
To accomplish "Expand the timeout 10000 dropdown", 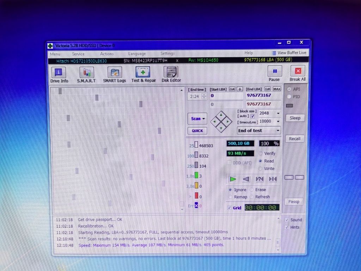I will pyautogui.click(x=278, y=121).
